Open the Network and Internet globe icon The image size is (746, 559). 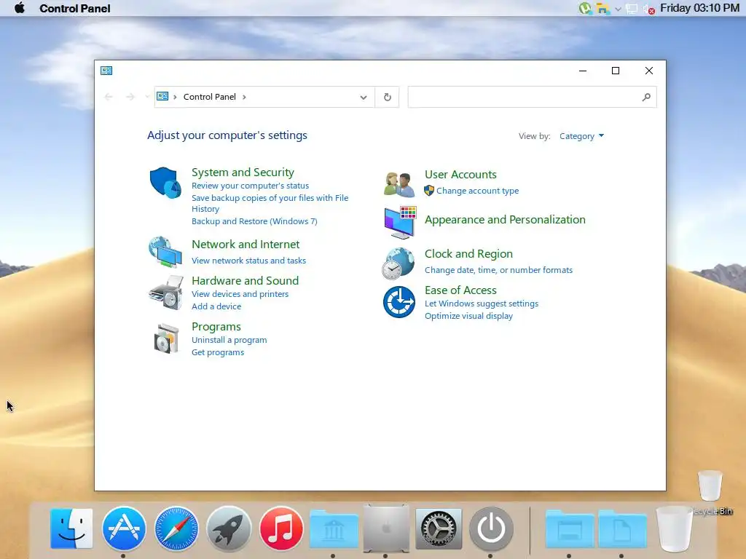point(165,252)
